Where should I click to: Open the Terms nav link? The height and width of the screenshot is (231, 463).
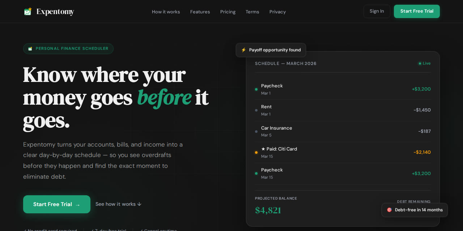[252, 12]
